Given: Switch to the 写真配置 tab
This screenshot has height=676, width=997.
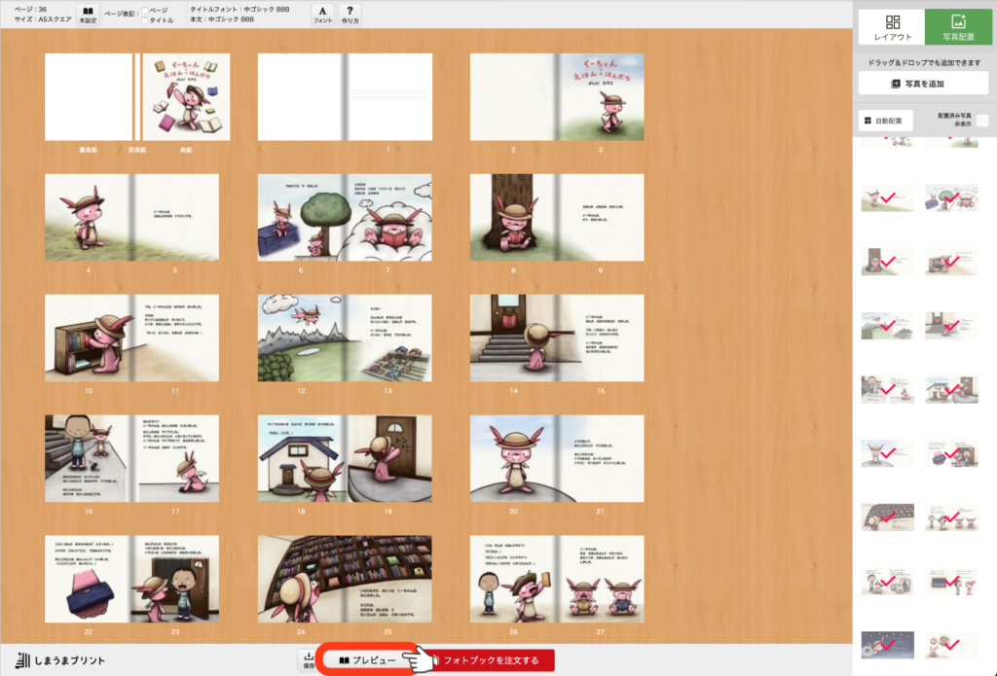Looking at the screenshot, I should 958,27.
